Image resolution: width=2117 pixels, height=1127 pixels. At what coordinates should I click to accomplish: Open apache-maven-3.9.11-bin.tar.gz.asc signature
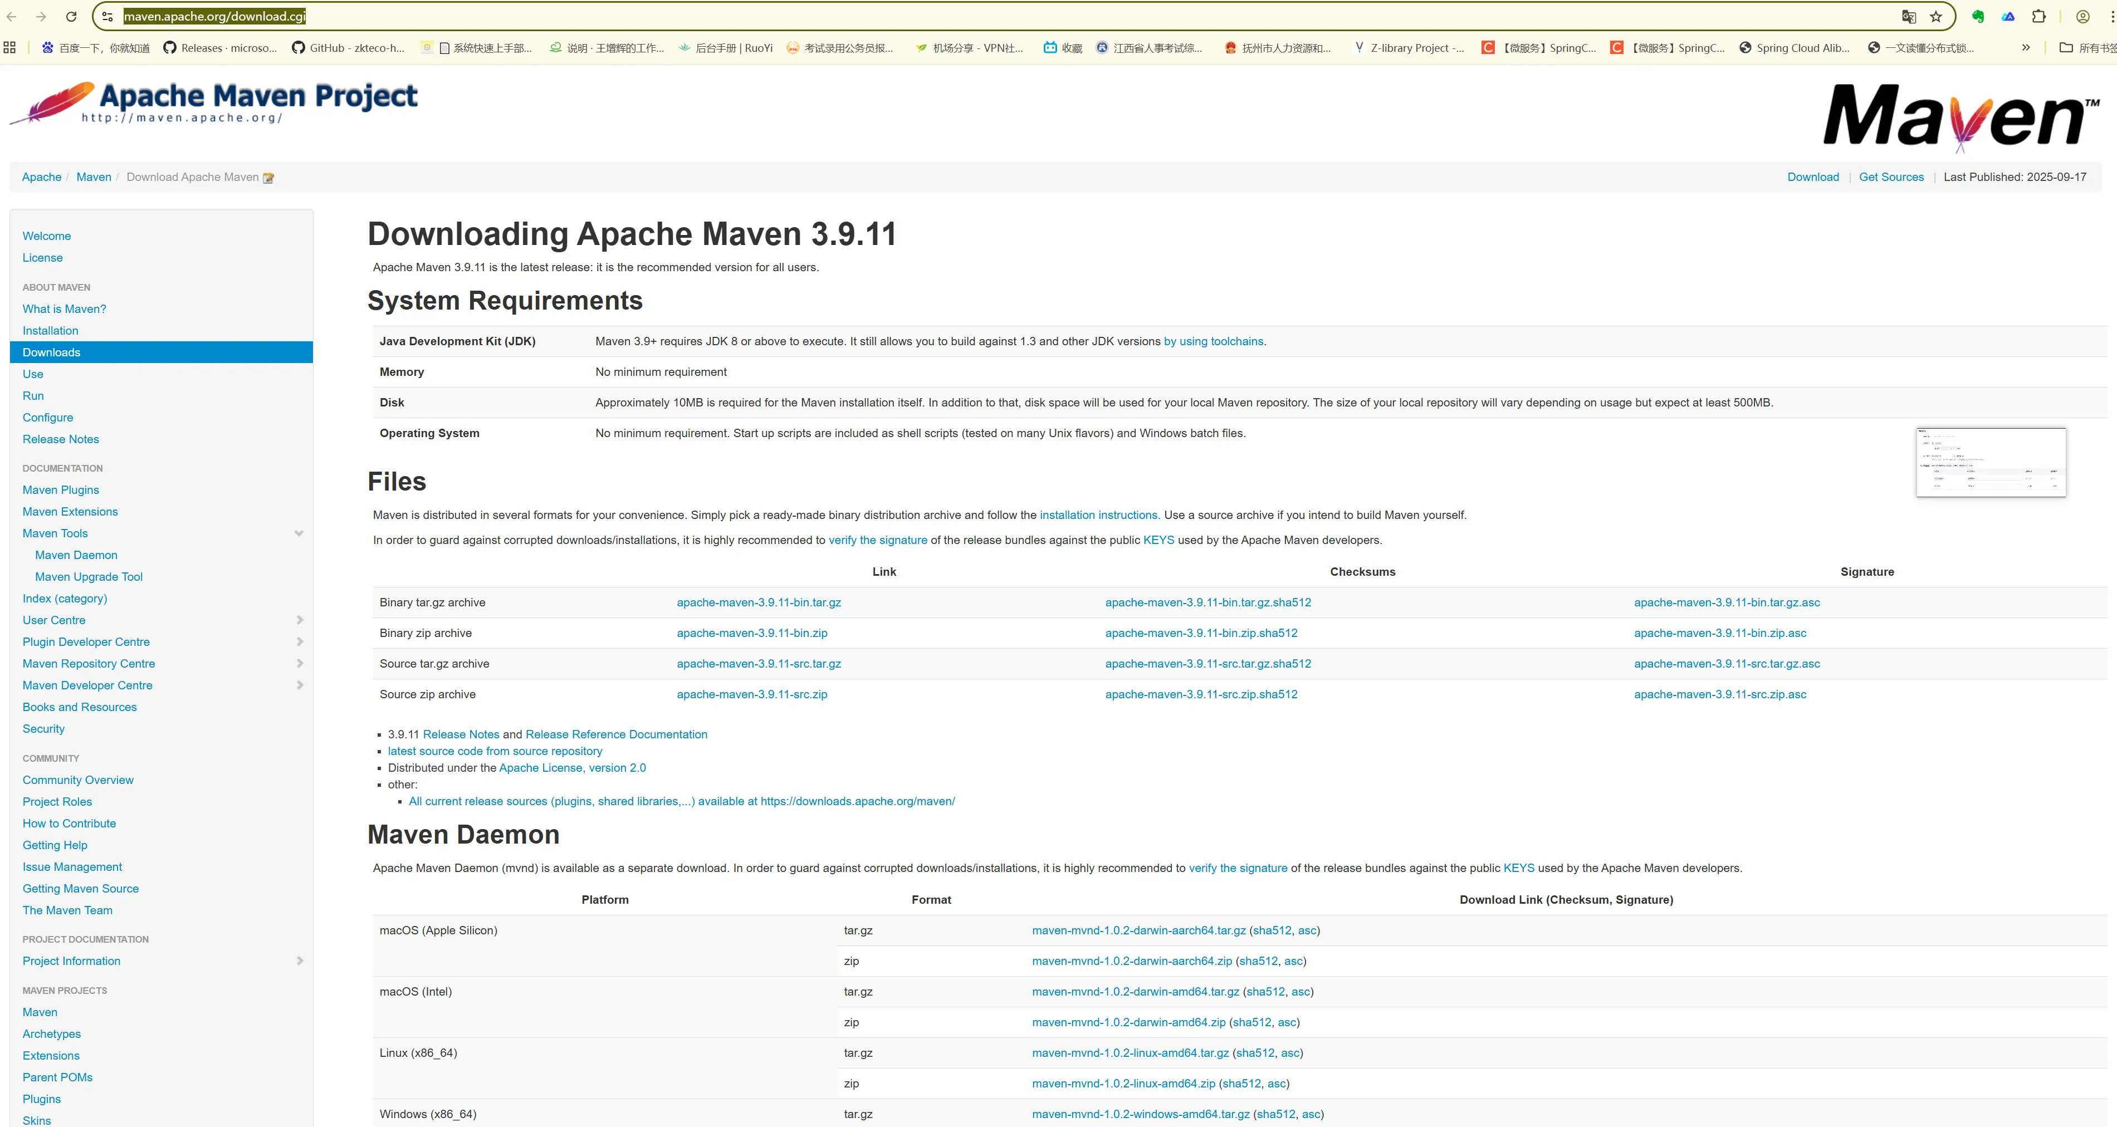pyautogui.click(x=1727, y=603)
